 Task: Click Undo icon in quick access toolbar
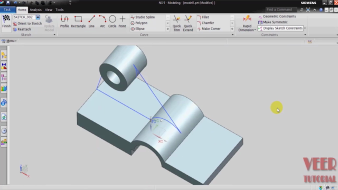click(15, 3)
